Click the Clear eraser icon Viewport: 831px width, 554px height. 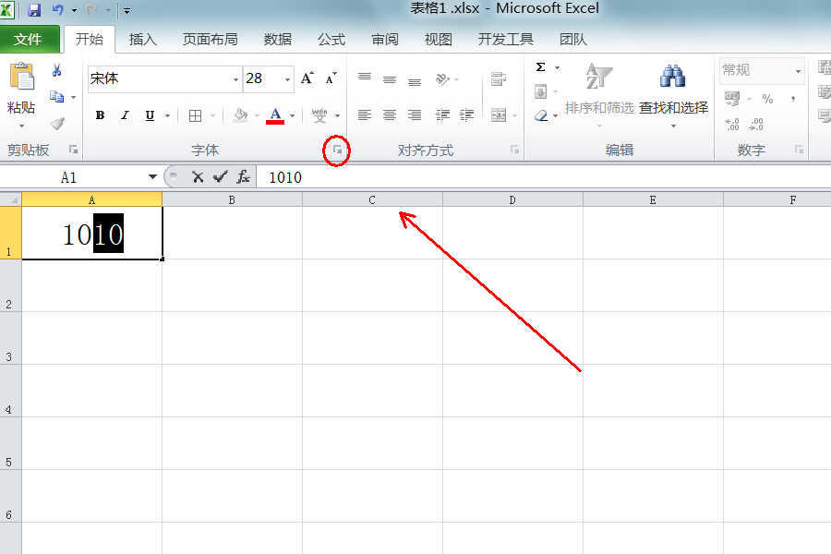(x=540, y=115)
